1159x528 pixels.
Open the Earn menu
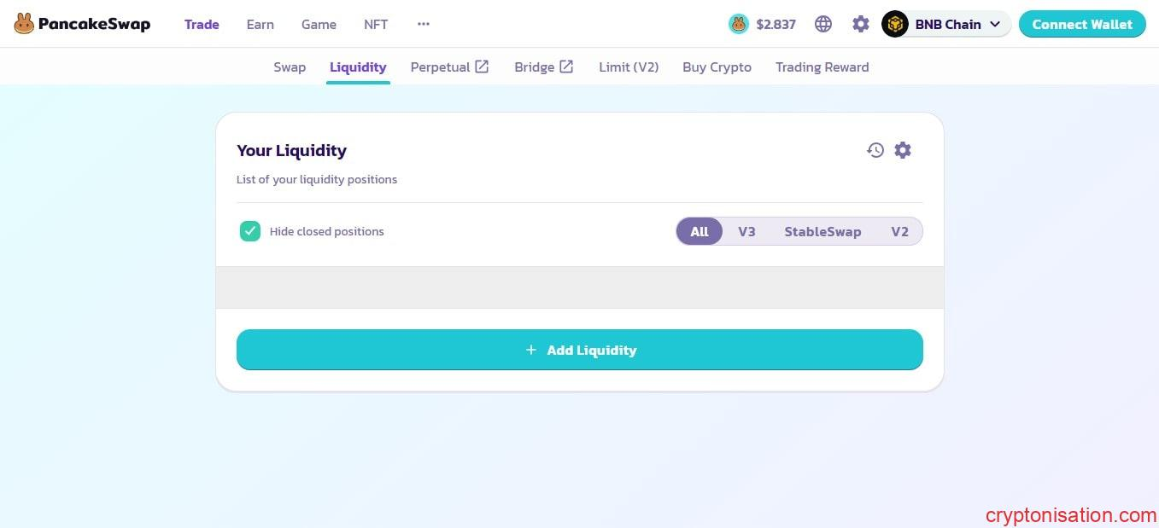[x=260, y=24]
